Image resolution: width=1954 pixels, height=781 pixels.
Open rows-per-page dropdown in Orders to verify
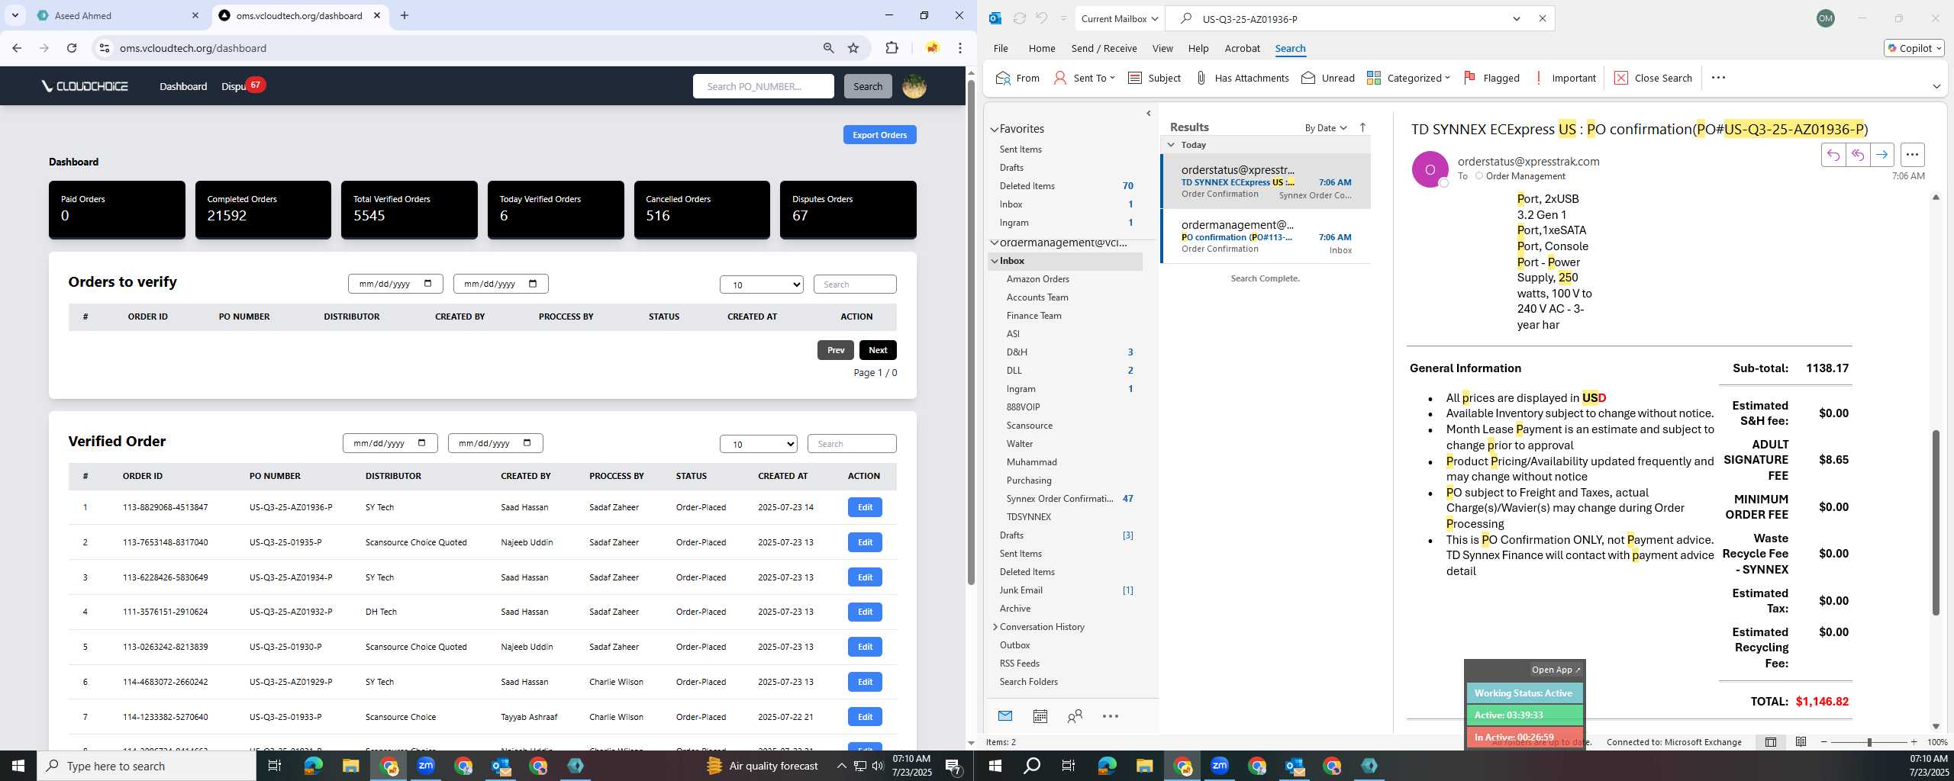(761, 284)
